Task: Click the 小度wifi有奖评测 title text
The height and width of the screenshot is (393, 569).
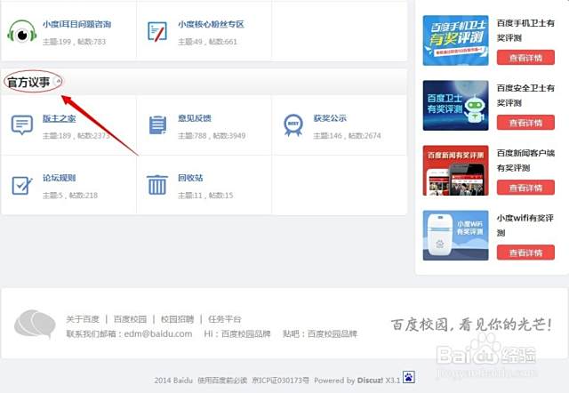Action: (525, 225)
